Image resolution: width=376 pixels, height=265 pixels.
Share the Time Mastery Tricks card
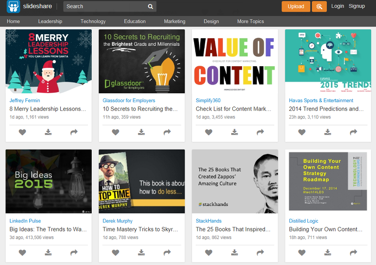coord(167,252)
